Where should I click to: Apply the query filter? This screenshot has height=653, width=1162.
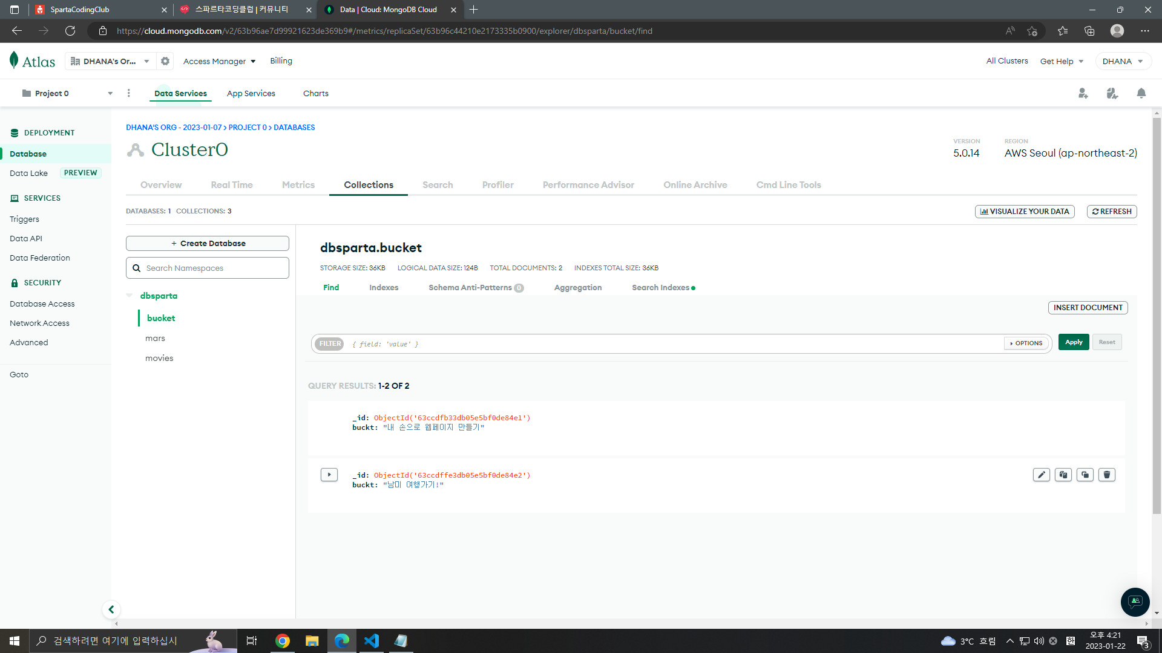1074,342
